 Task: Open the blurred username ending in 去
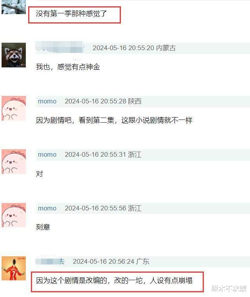click(x=50, y=261)
